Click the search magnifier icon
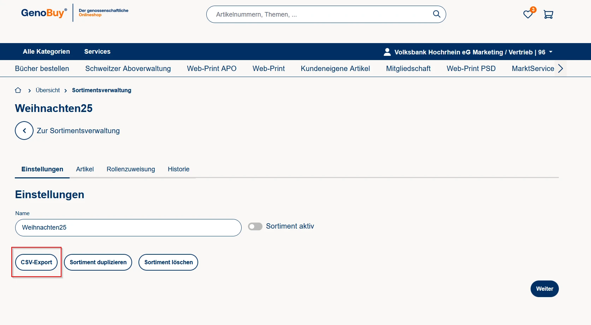591x325 pixels. 437,14
